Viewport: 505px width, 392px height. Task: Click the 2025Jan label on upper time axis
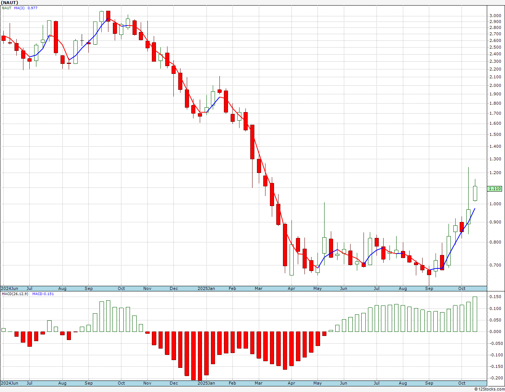coord(206,288)
